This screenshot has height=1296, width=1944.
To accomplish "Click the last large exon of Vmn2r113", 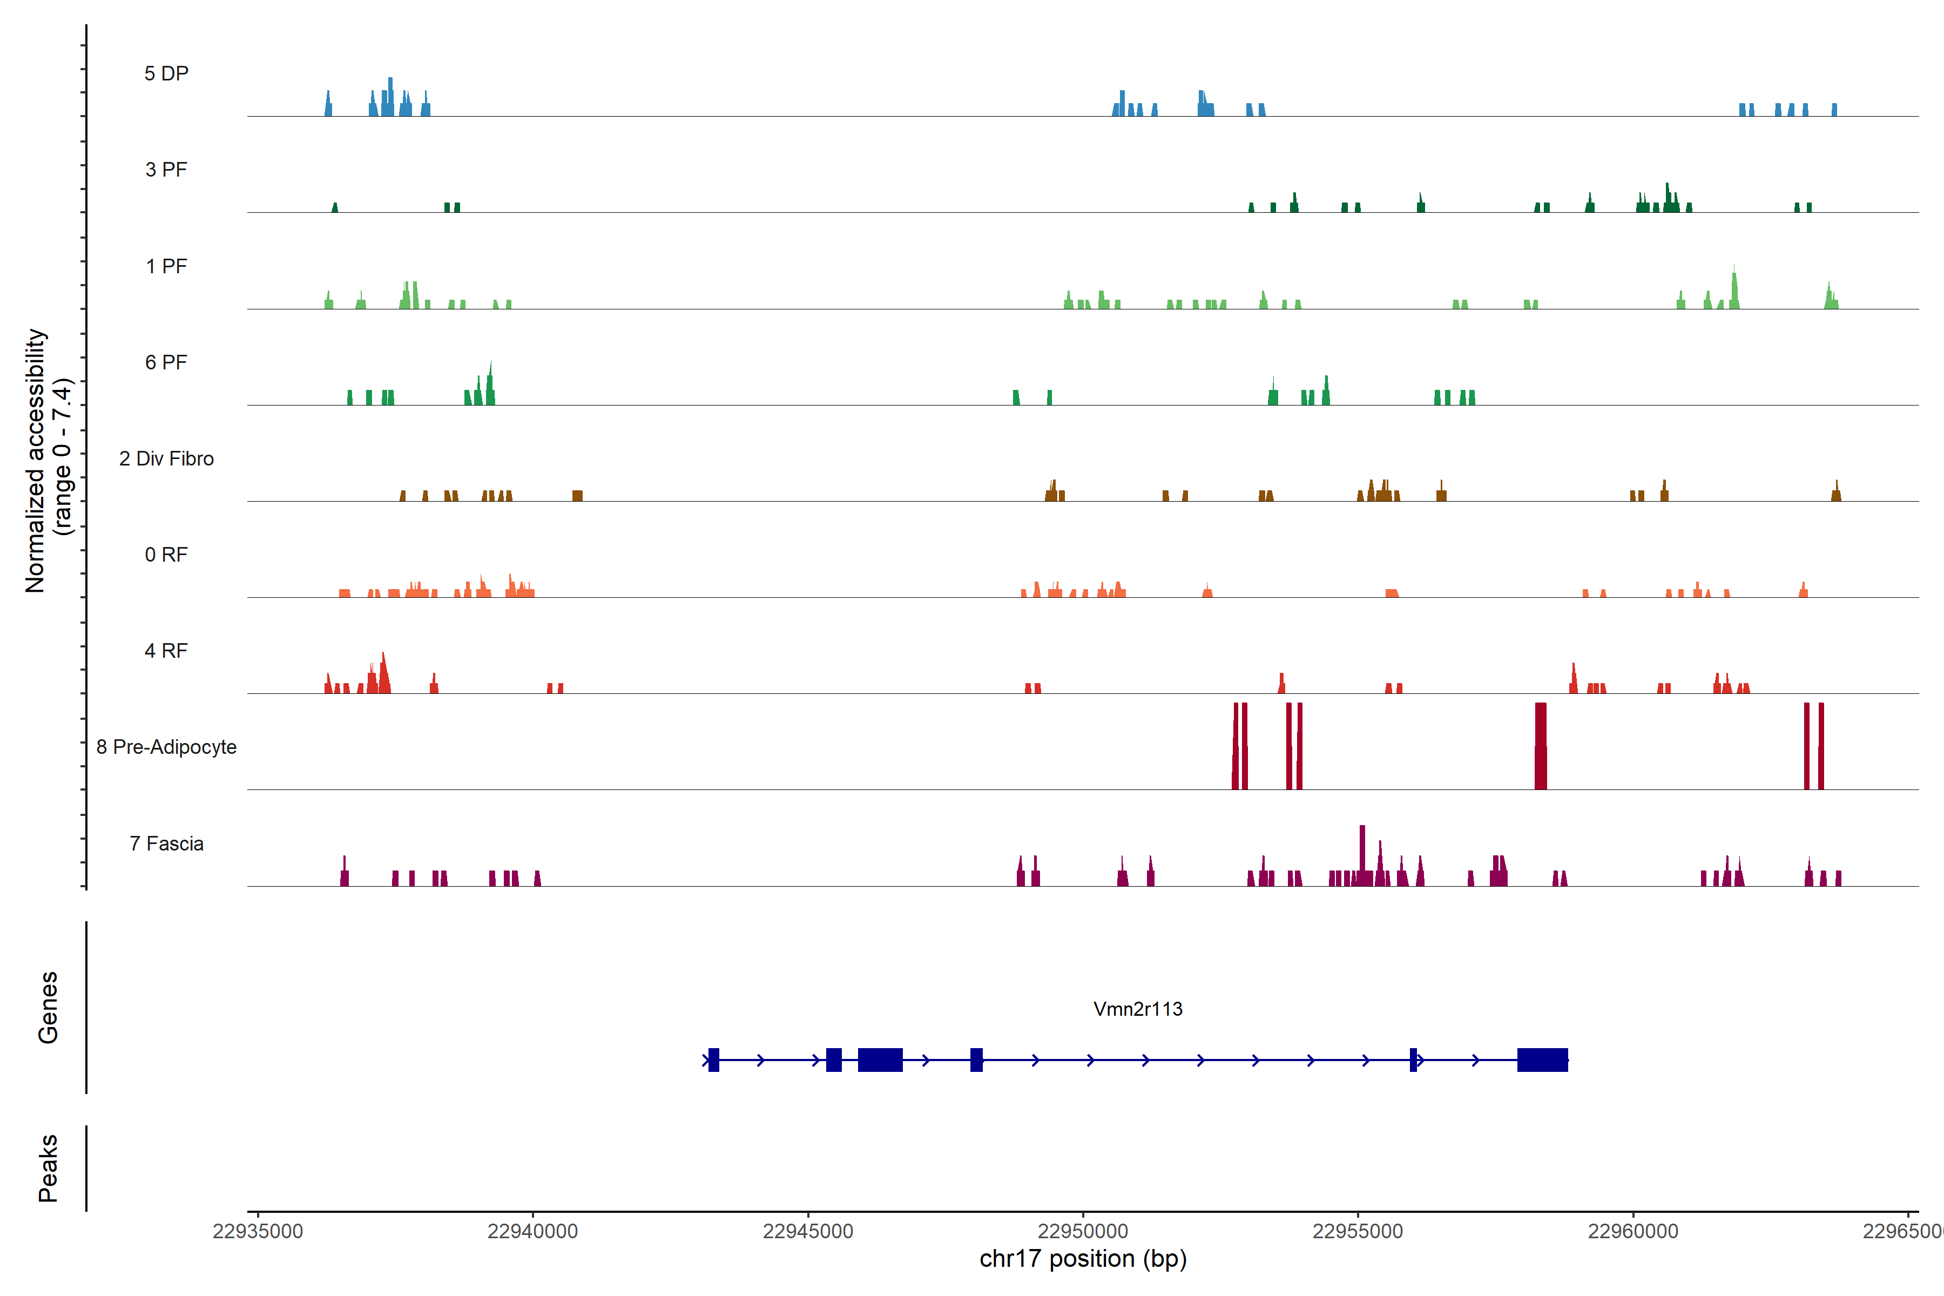I will 1542,1059.
